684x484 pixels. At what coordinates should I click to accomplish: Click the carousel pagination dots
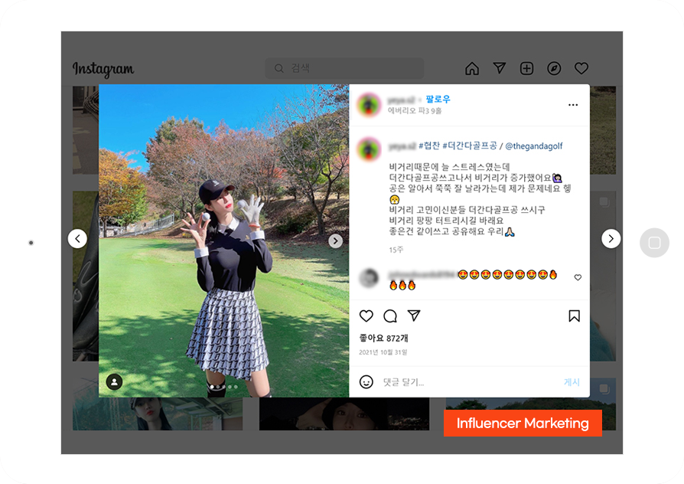223,387
